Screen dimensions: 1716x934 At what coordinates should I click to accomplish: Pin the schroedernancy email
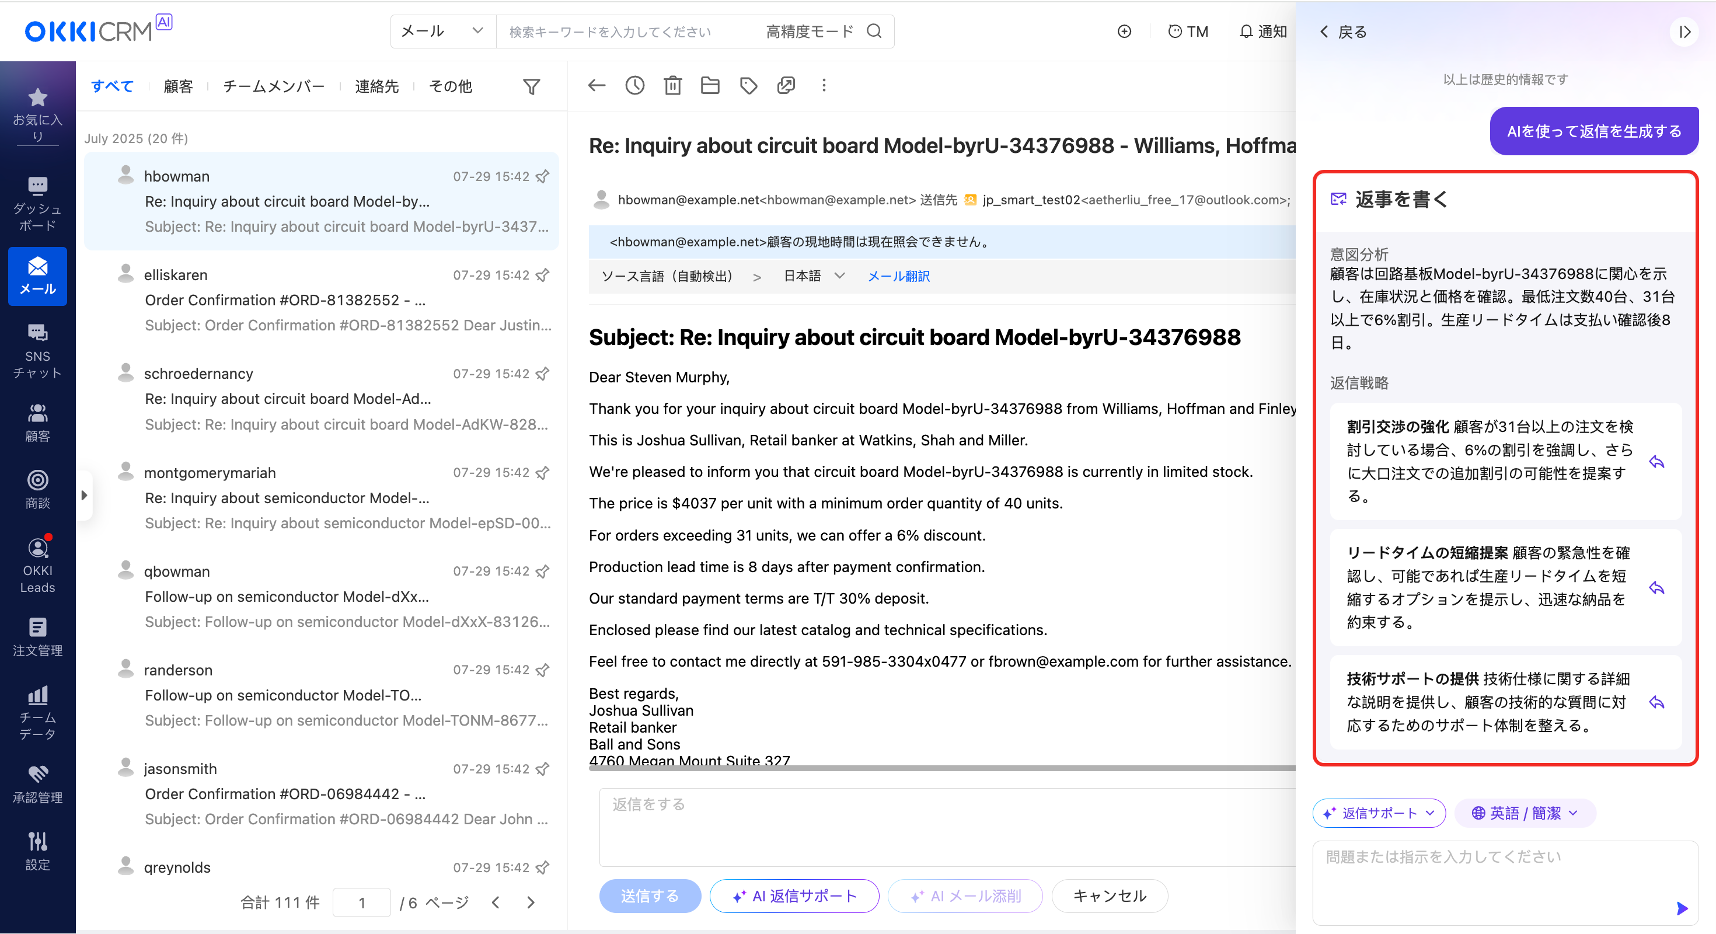[542, 374]
